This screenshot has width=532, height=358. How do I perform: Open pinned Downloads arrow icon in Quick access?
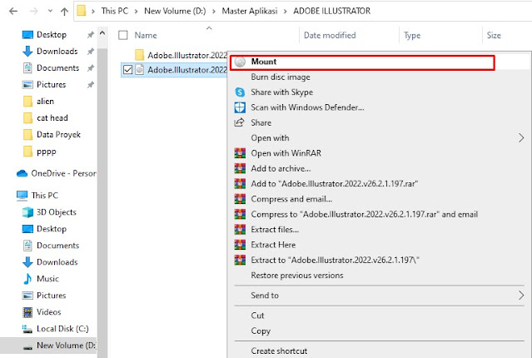pyautogui.click(x=27, y=52)
